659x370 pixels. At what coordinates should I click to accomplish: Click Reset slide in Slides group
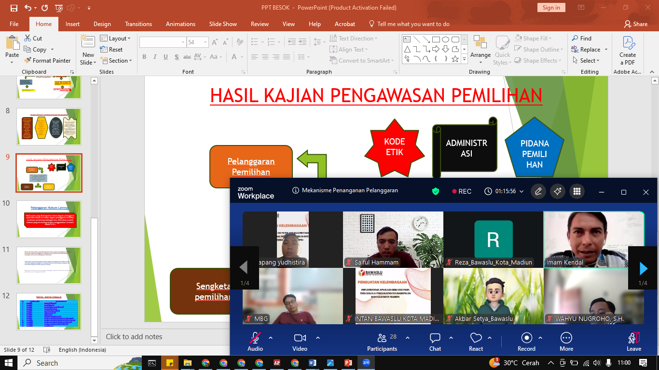click(x=111, y=50)
